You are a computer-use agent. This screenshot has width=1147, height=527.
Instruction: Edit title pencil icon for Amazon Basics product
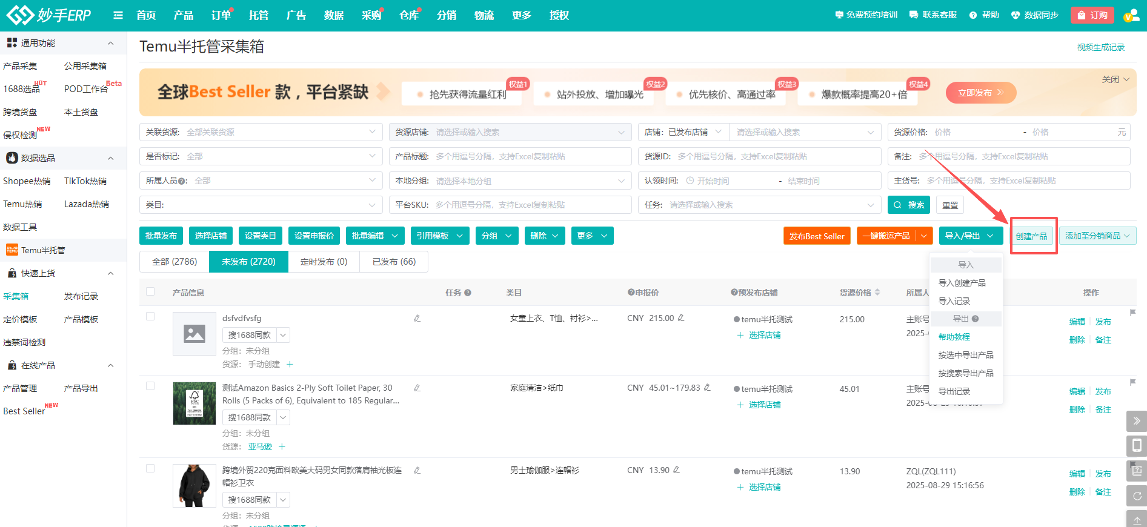(x=417, y=388)
